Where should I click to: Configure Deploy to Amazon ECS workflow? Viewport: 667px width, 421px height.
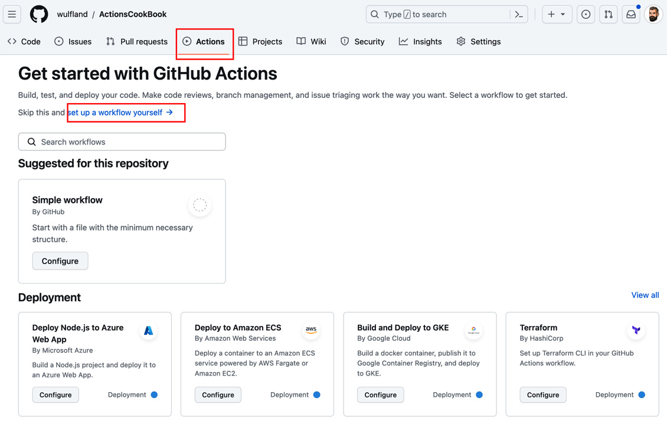point(218,394)
